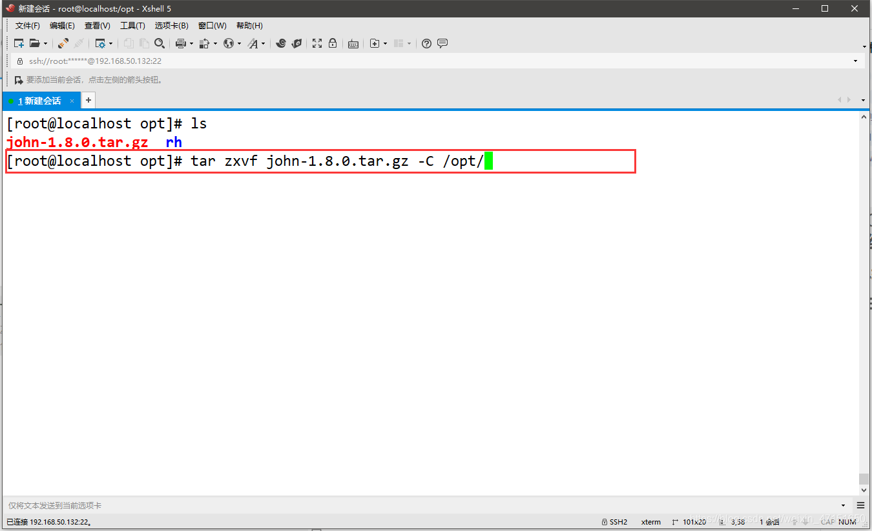Screen dimensions: 872x531
Task: Click the add current session arrow icon
Action: (x=19, y=80)
